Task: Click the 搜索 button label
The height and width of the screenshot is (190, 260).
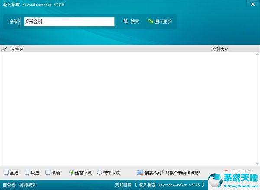Action: [x=135, y=22]
